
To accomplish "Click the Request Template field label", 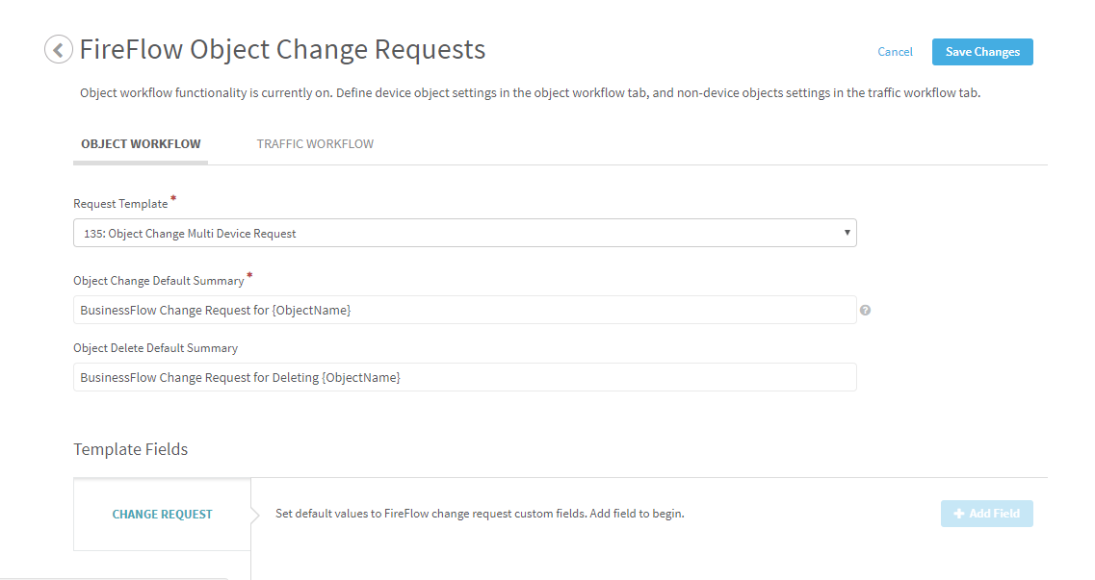I will tap(120, 204).
